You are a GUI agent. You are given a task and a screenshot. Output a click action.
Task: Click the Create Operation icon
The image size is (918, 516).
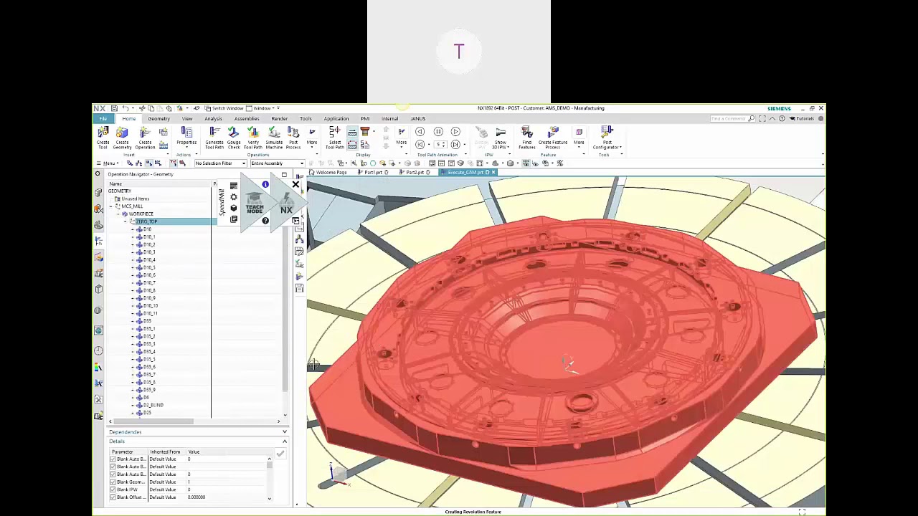(145, 138)
